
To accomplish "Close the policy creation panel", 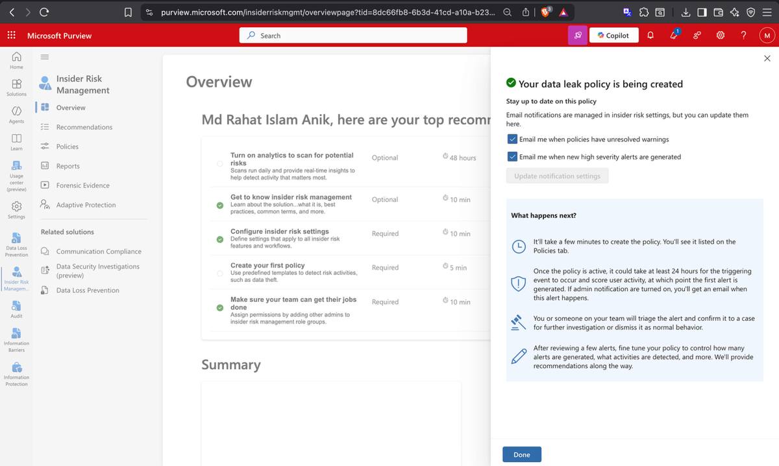I will (767, 58).
